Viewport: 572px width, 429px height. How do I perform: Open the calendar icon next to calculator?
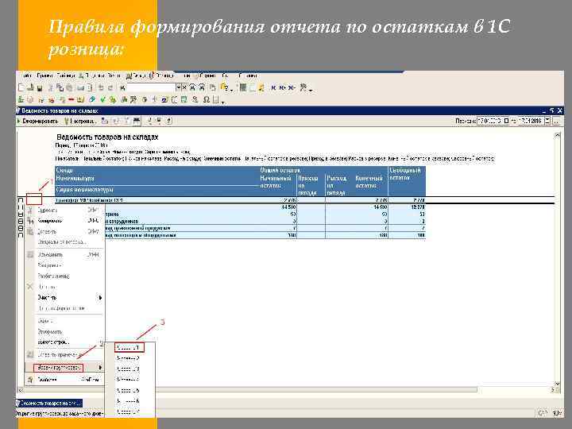(x=252, y=87)
